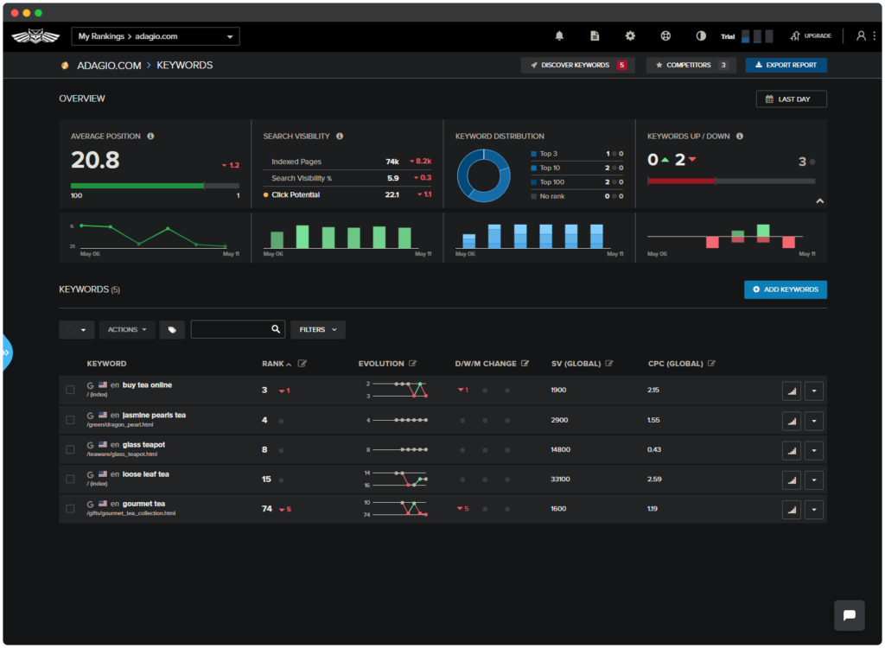Open the Filters dropdown
This screenshot has width=885, height=648.
tap(318, 330)
